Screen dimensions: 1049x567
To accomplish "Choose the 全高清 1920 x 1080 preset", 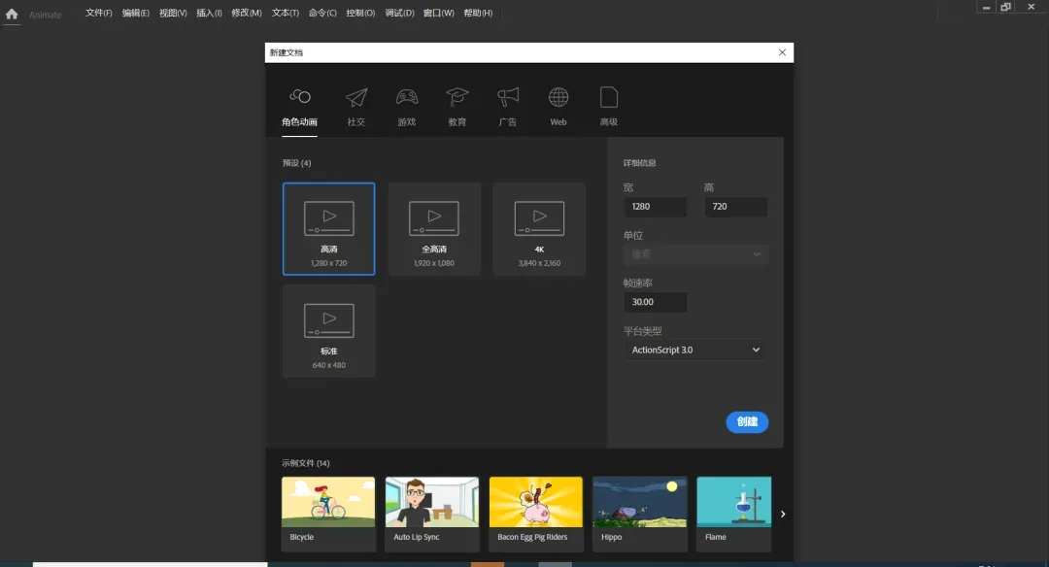I will pyautogui.click(x=434, y=229).
